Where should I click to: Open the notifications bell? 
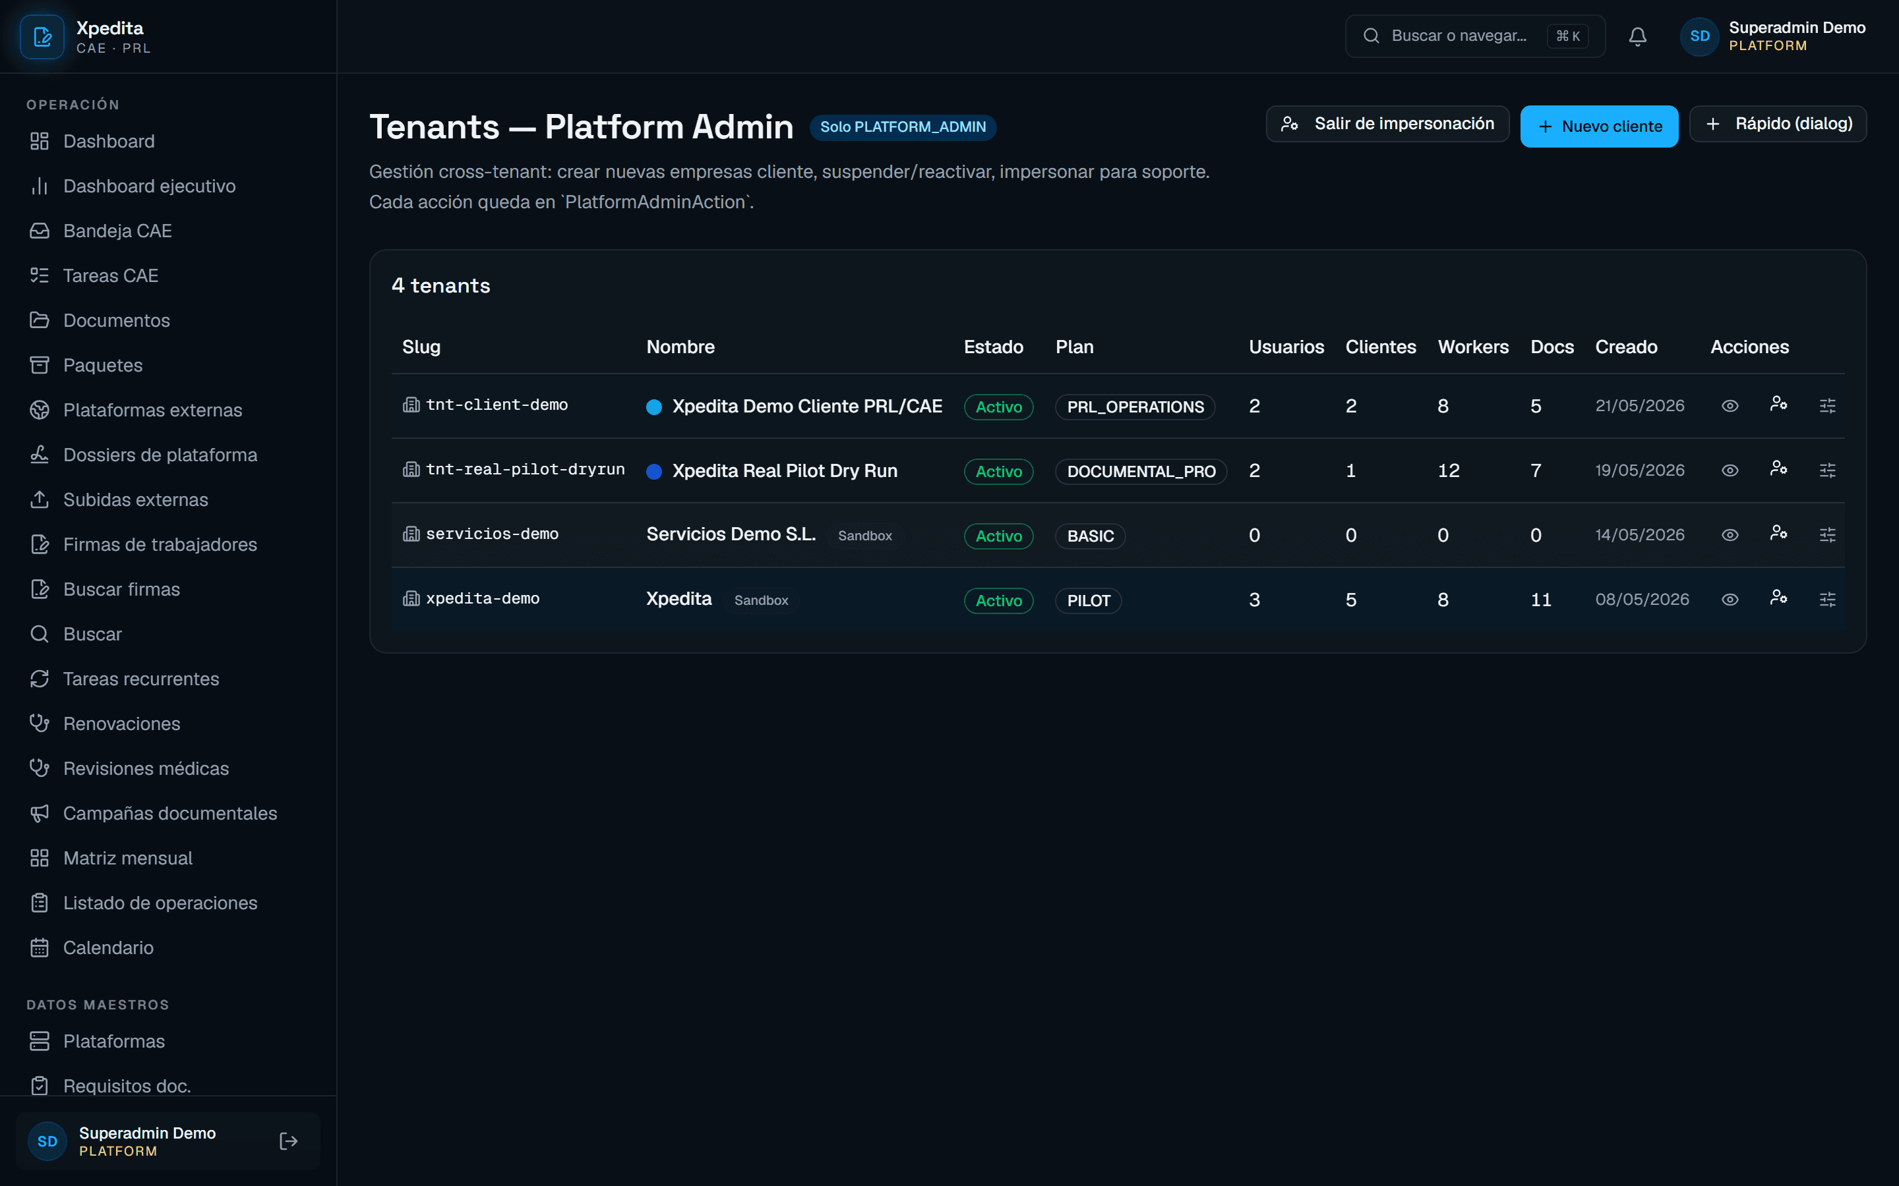coord(1637,36)
